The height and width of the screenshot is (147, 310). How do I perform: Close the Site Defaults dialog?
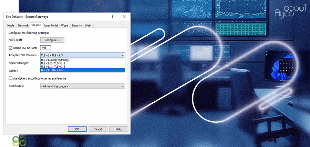point(124,17)
